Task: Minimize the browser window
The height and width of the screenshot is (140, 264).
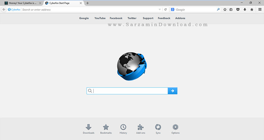Action: coord(242,3)
